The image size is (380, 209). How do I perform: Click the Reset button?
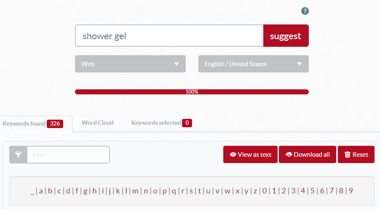point(356,155)
